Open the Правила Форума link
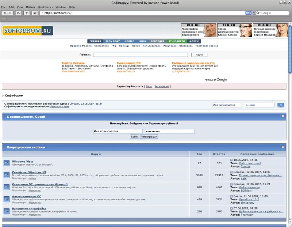Image resolution: width=292 pixels, height=227 pixels. (x=81, y=46)
